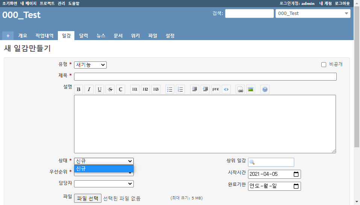360x205 pixels.
Task: Open the 개요 overview tab
Action: click(x=23, y=36)
